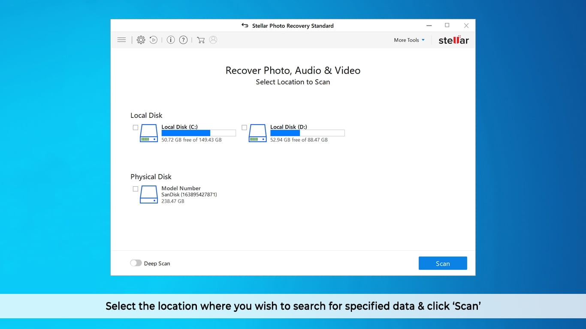Open the information icon
The height and width of the screenshot is (329, 586).
point(171,40)
